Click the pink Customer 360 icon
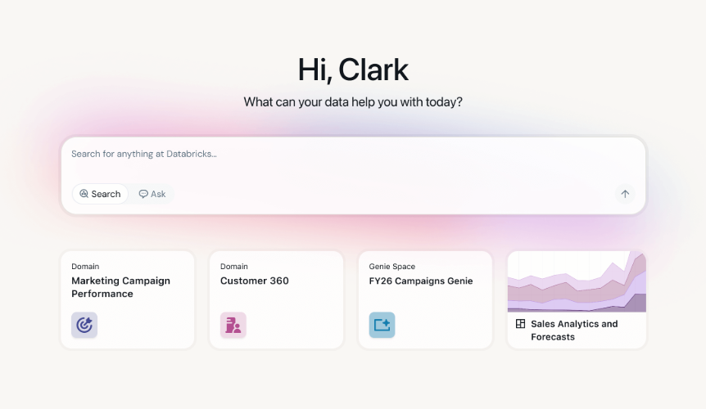 [233, 325]
